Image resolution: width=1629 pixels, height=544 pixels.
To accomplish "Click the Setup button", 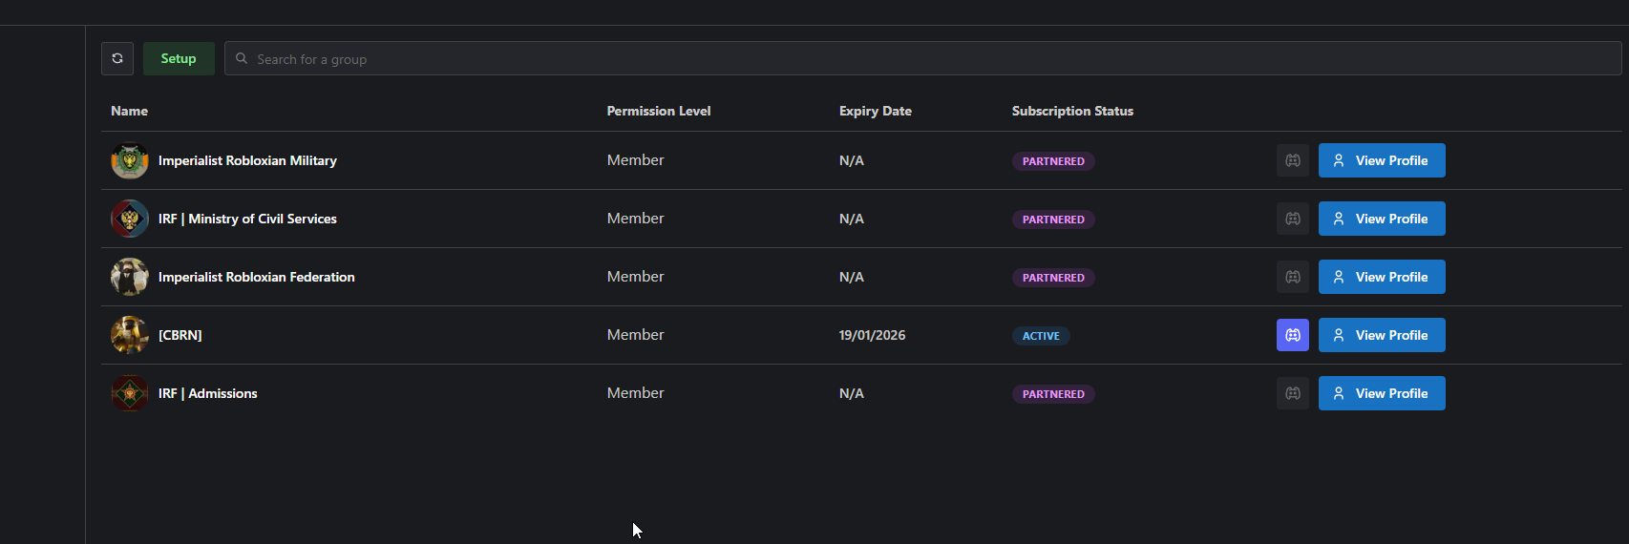I will click(x=179, y=58).
